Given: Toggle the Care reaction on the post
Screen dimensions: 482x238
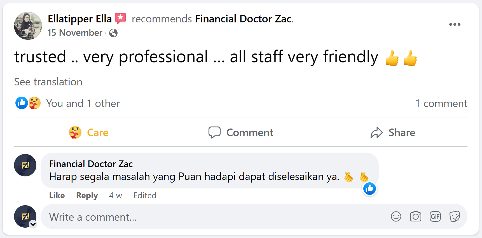Looking at the screenshot, I should (89, 132).
